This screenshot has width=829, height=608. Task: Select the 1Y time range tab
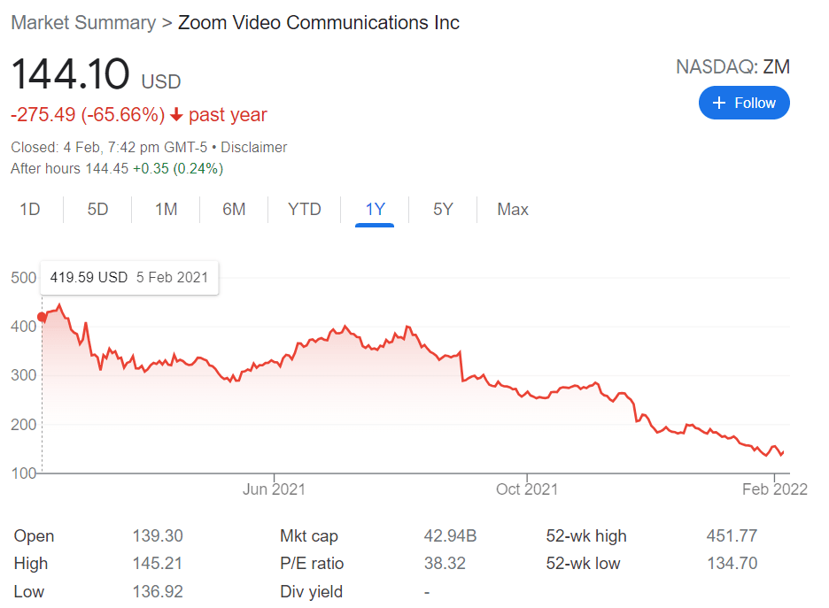point(375,210)
